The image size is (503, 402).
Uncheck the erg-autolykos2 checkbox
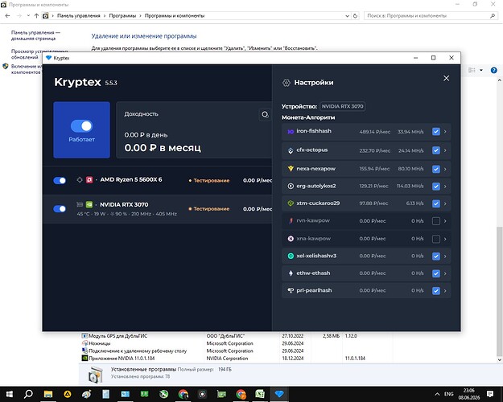click(436, 187)
